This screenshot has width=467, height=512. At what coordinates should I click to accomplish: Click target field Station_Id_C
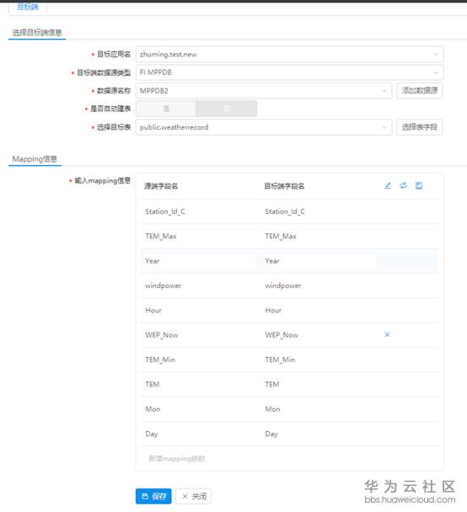(285, 211)
